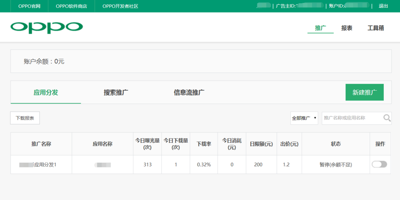
Task: Click the 出价(元) column header
Action: pos(289,144)
